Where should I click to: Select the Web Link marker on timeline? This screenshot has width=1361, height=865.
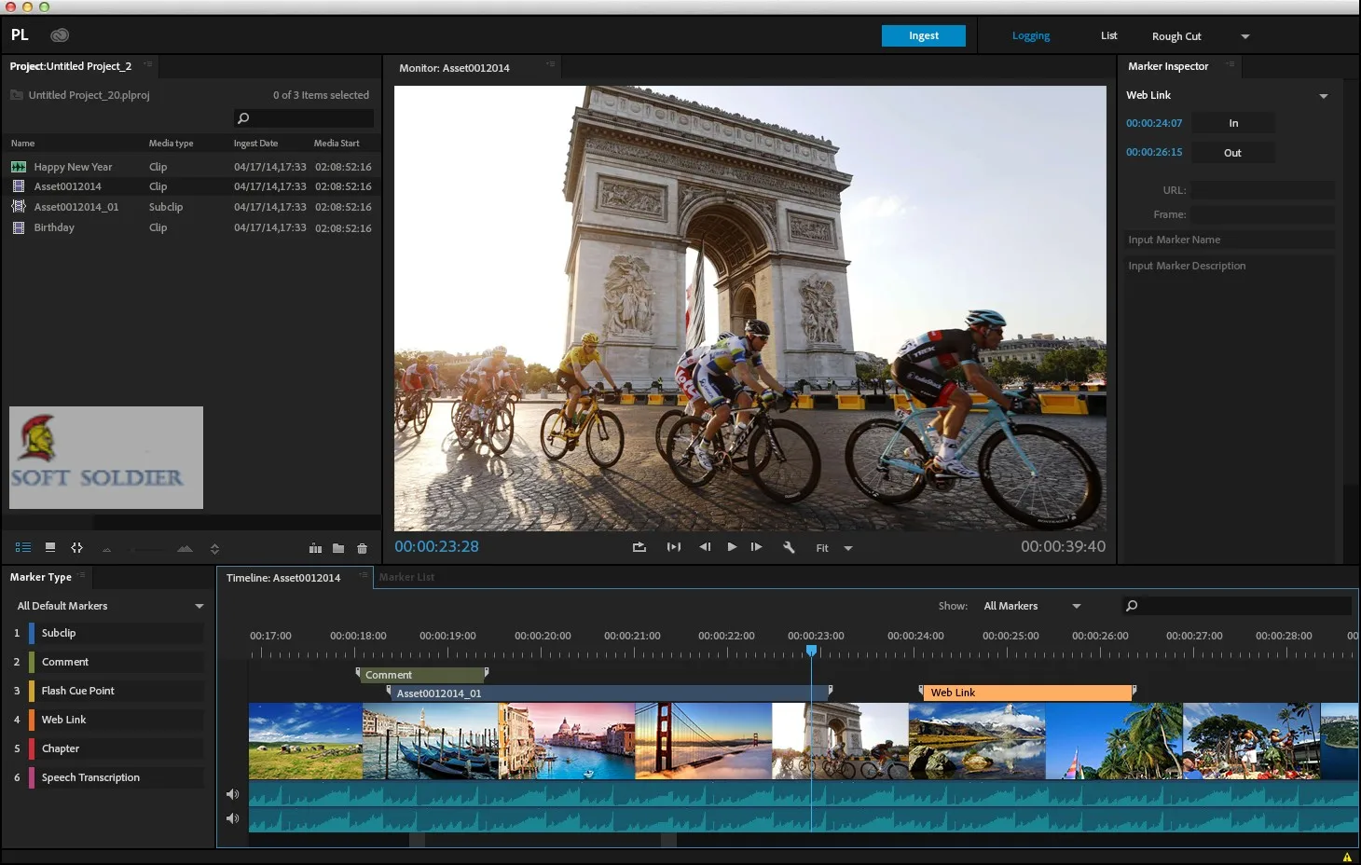[1027, 693]
